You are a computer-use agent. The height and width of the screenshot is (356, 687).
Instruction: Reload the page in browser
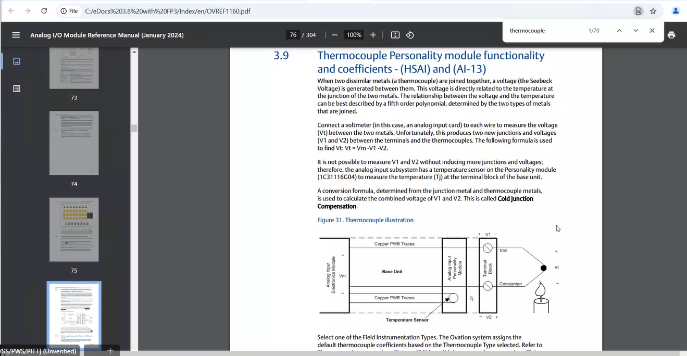44,11
